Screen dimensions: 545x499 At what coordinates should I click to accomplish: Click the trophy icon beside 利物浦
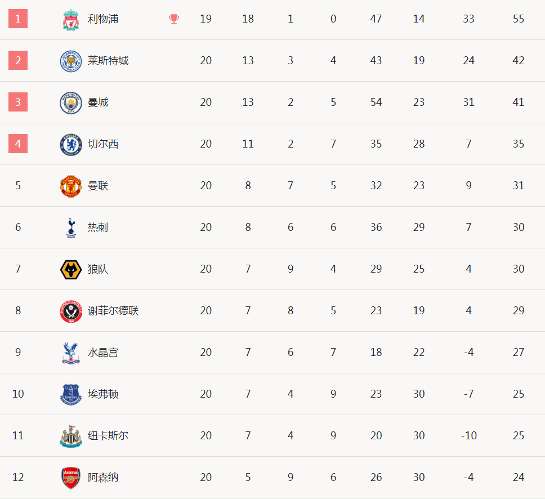(174, 19)
